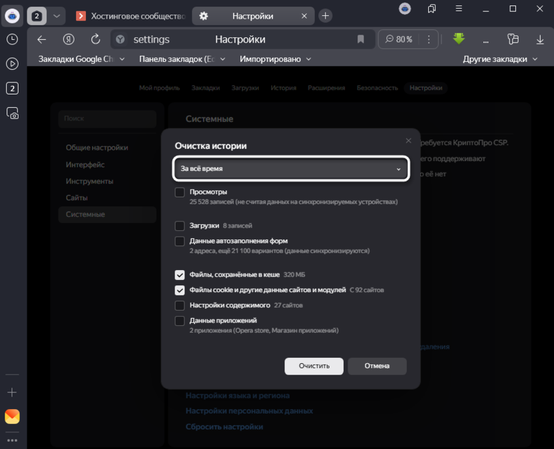Click the back navigation arrow
The height and width of the screenshot is (449, 554).
pyautogui.click(x=41, y=40)
